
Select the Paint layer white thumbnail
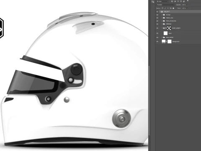(165, 33)
